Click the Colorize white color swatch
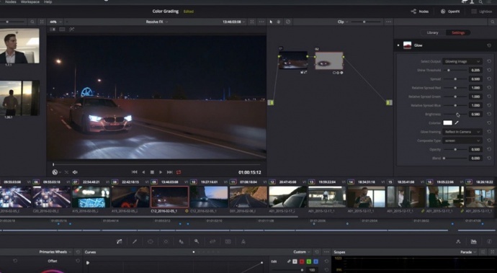 pos(447,122)
